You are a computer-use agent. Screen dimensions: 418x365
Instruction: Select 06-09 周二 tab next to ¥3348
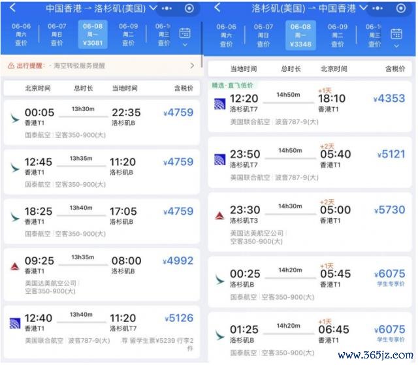[337, 35]
